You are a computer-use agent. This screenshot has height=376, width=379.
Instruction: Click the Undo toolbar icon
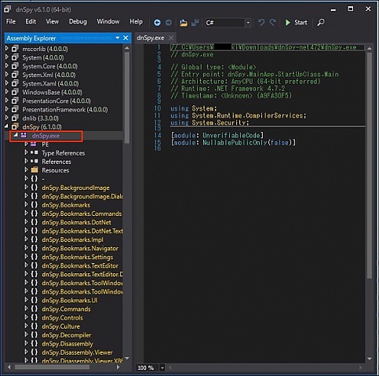point(261,23)
